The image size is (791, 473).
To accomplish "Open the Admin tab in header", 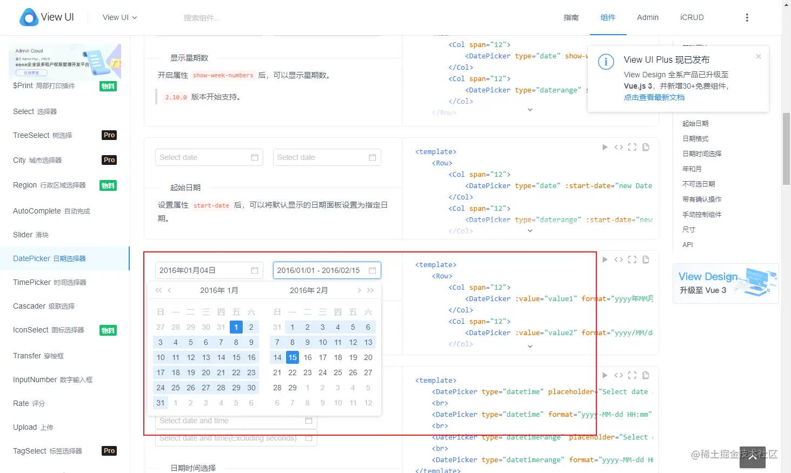I will pos(648,17).
